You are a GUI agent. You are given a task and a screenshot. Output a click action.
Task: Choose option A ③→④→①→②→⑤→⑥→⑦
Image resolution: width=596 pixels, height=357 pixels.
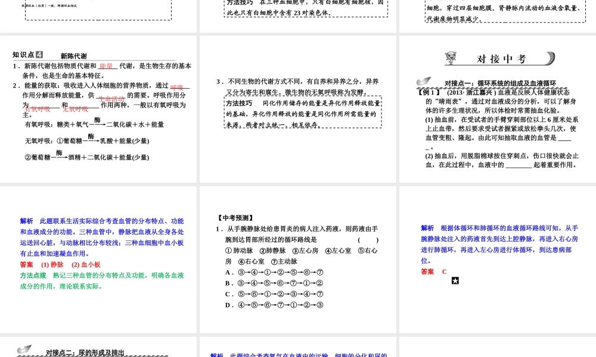point(274,272)
